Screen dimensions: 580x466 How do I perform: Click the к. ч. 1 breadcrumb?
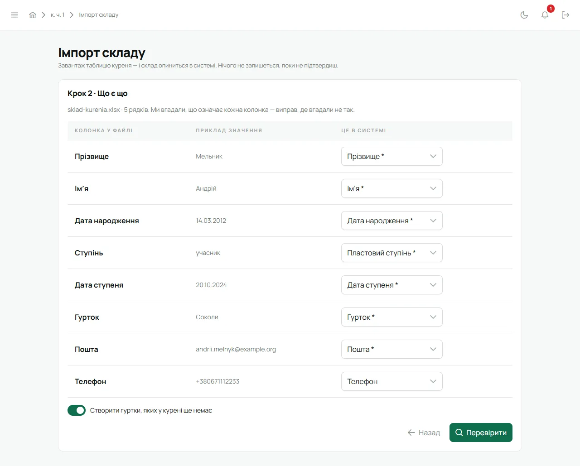[x=58, y=15]
